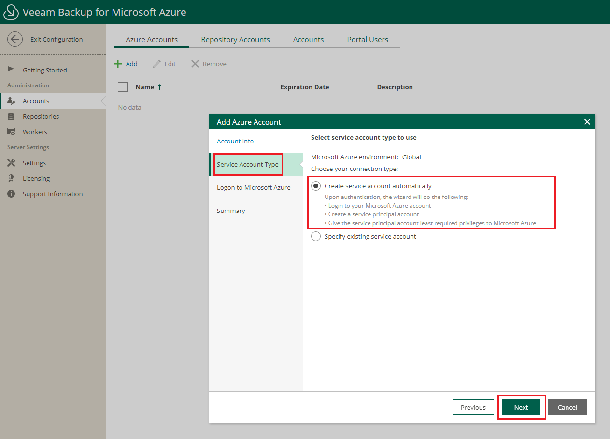Screen dimensions: 610x439
Task: Open Repositories in sidebar
Action: pyautogui.click(x=53, y=116)
